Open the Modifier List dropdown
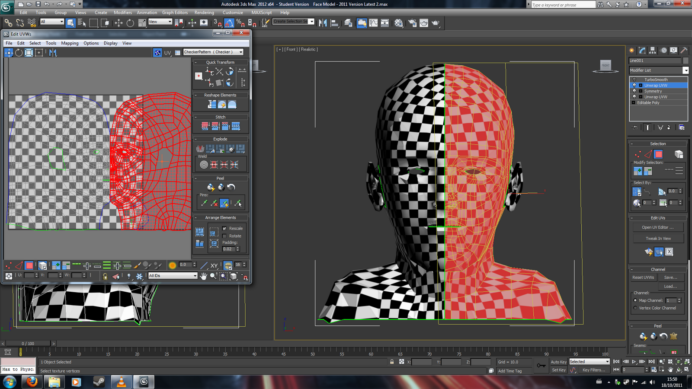Viewport: 692px width, 389px height. click(686, 70)
